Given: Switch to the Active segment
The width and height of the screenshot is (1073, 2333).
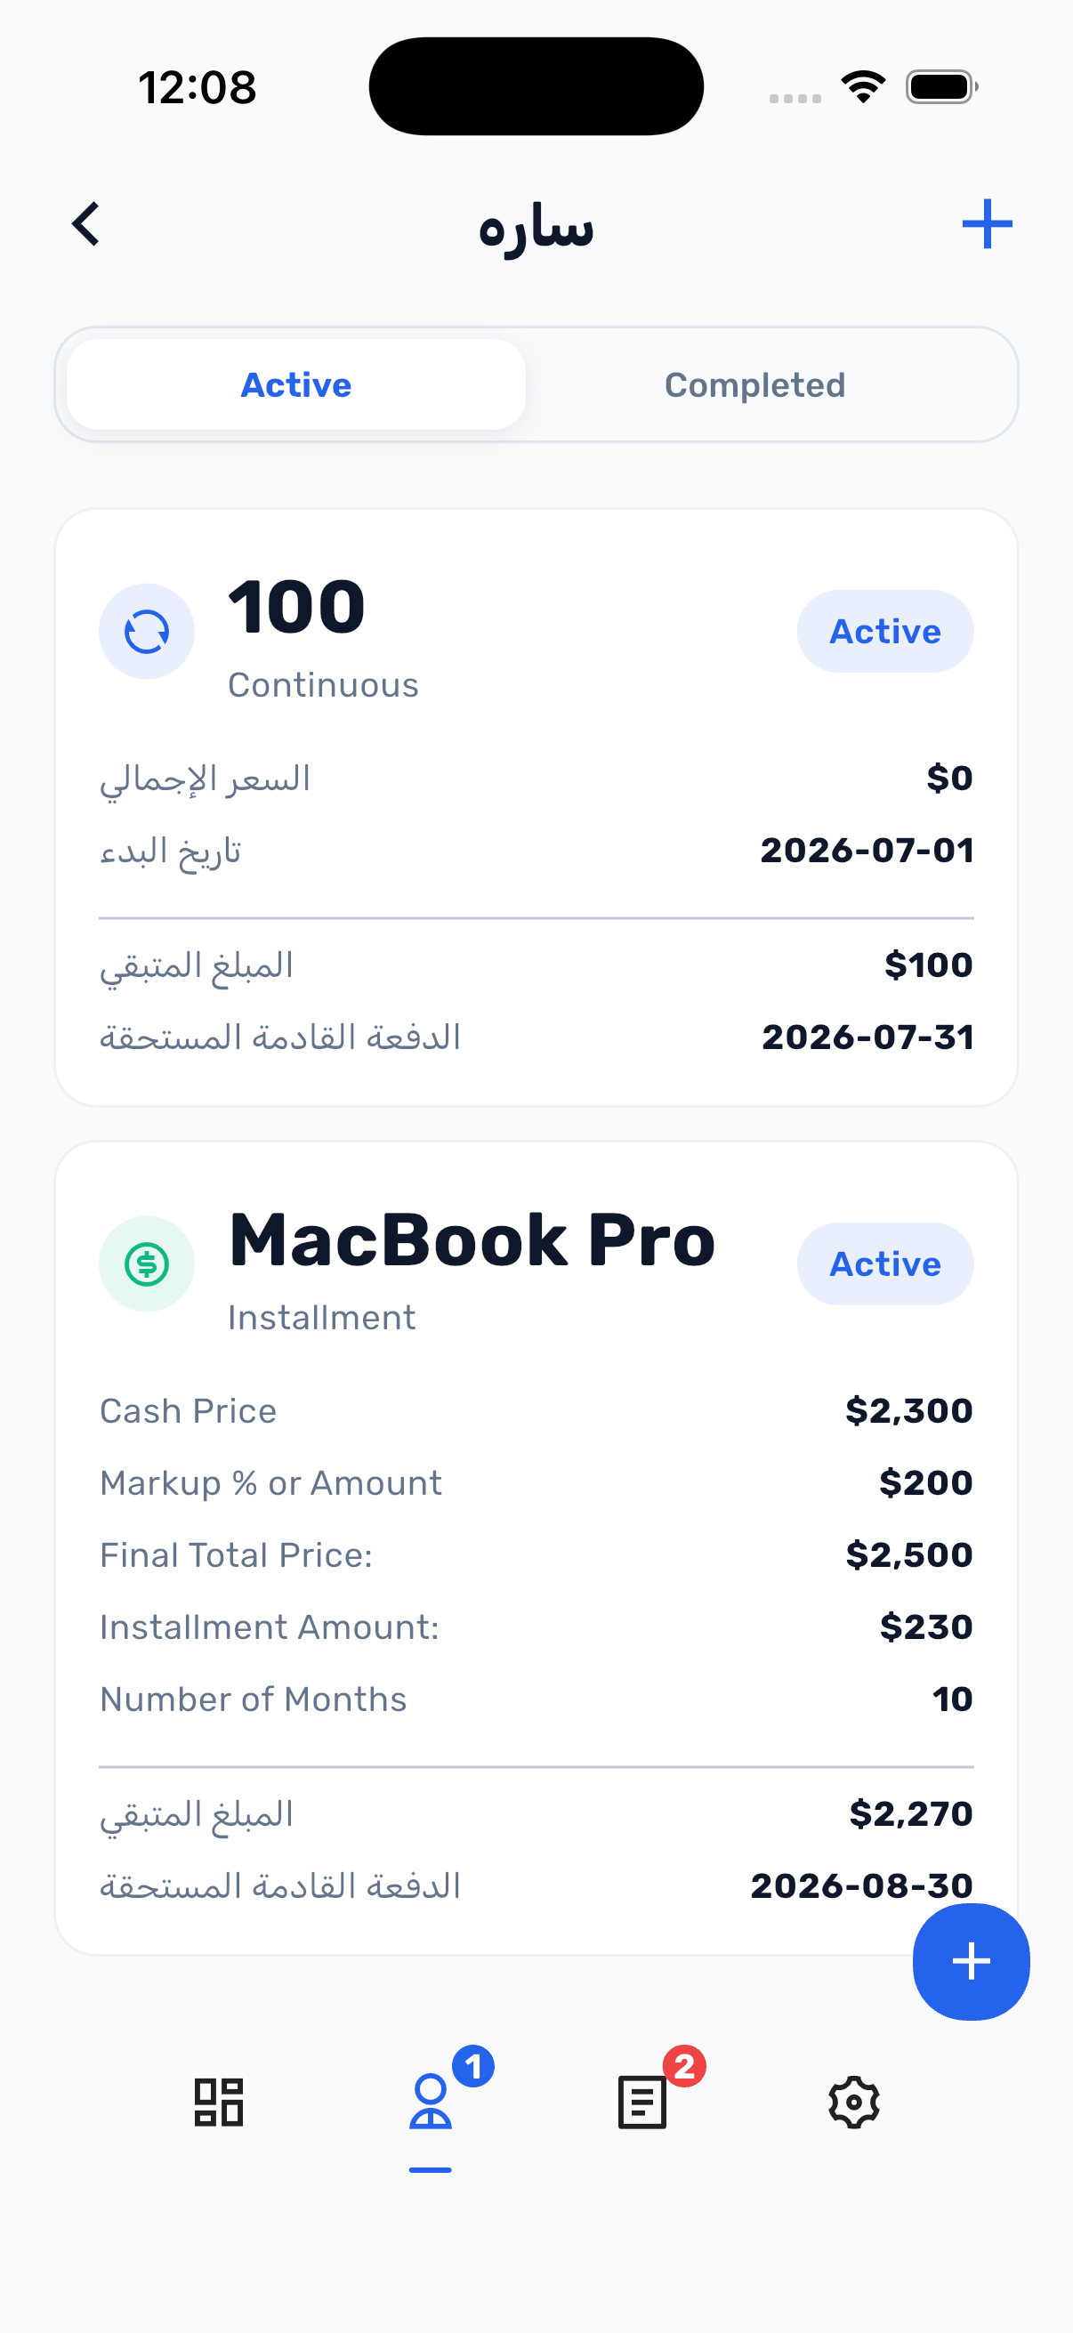Looking at the screenshot, I should [296, 385].
